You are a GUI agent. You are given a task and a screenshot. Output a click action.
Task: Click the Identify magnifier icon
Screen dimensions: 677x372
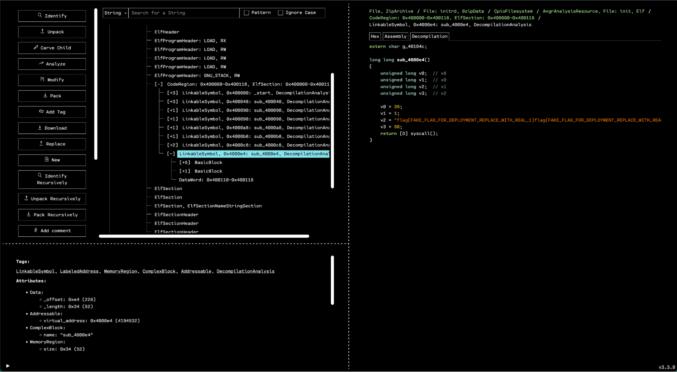[x=40, y=15]
